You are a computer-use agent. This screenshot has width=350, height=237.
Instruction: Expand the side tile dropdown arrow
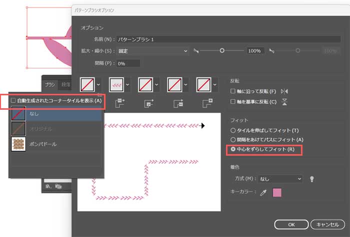[127, 85]
